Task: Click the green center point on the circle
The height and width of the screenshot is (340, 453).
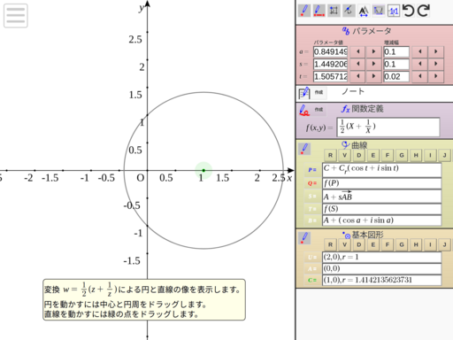Action: [203, 170]
